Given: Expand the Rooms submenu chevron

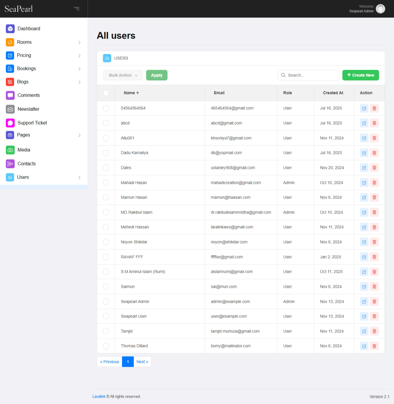Looking at the screenshot, I should coord(79,42).
